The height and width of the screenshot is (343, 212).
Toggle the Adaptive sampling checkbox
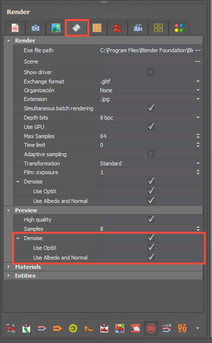(x=151, y=154)
